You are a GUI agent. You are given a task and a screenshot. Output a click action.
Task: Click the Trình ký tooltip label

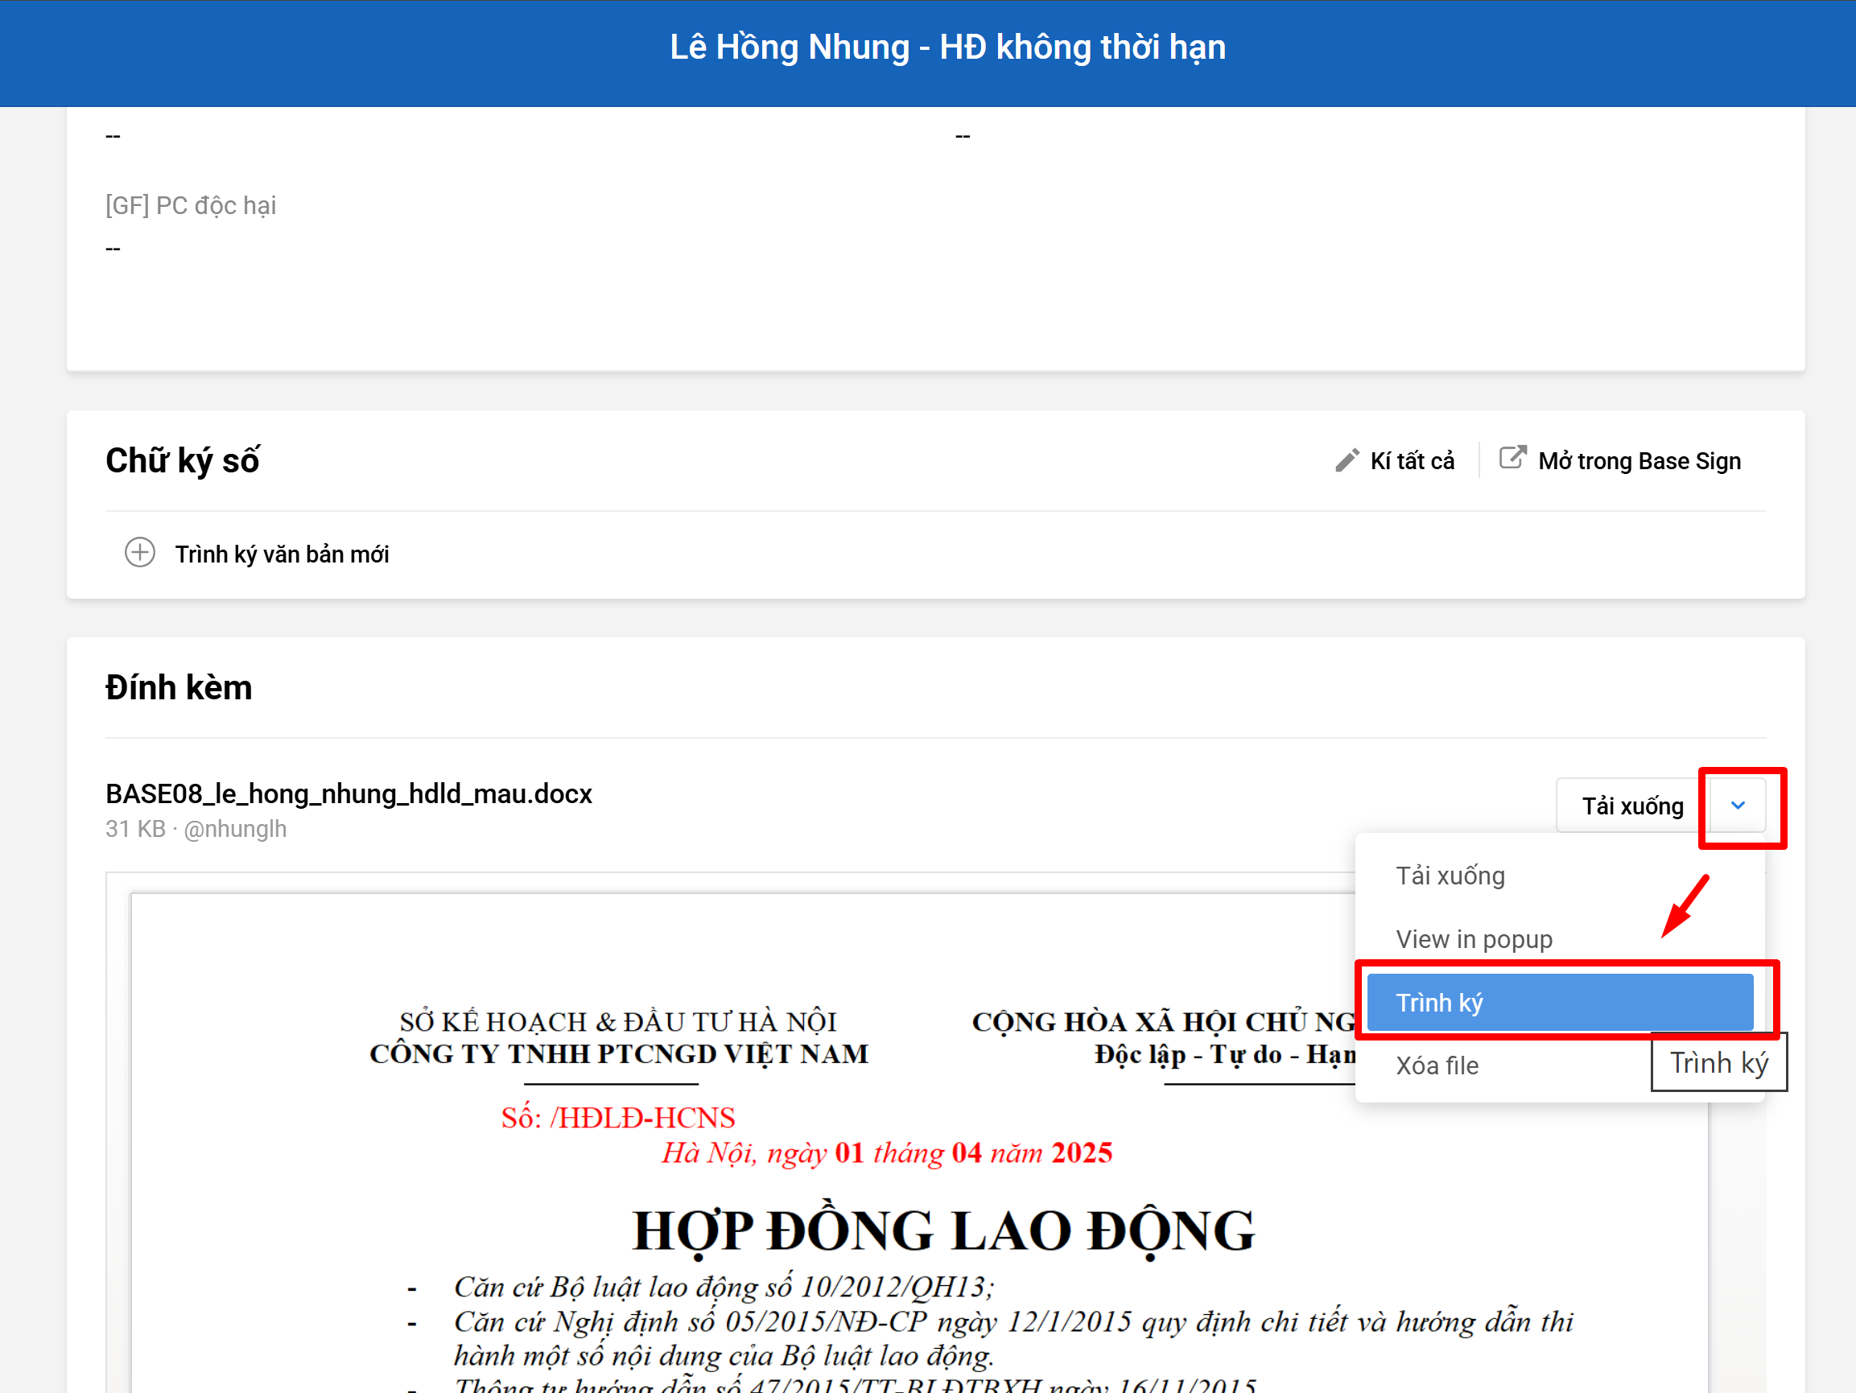tap(1718, 1063)
